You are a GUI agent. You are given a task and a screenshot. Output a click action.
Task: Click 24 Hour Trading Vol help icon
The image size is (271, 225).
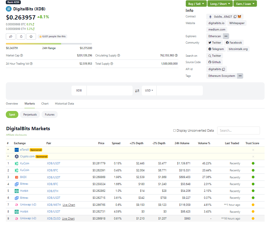pyautogui.click(x=31, y=64)
